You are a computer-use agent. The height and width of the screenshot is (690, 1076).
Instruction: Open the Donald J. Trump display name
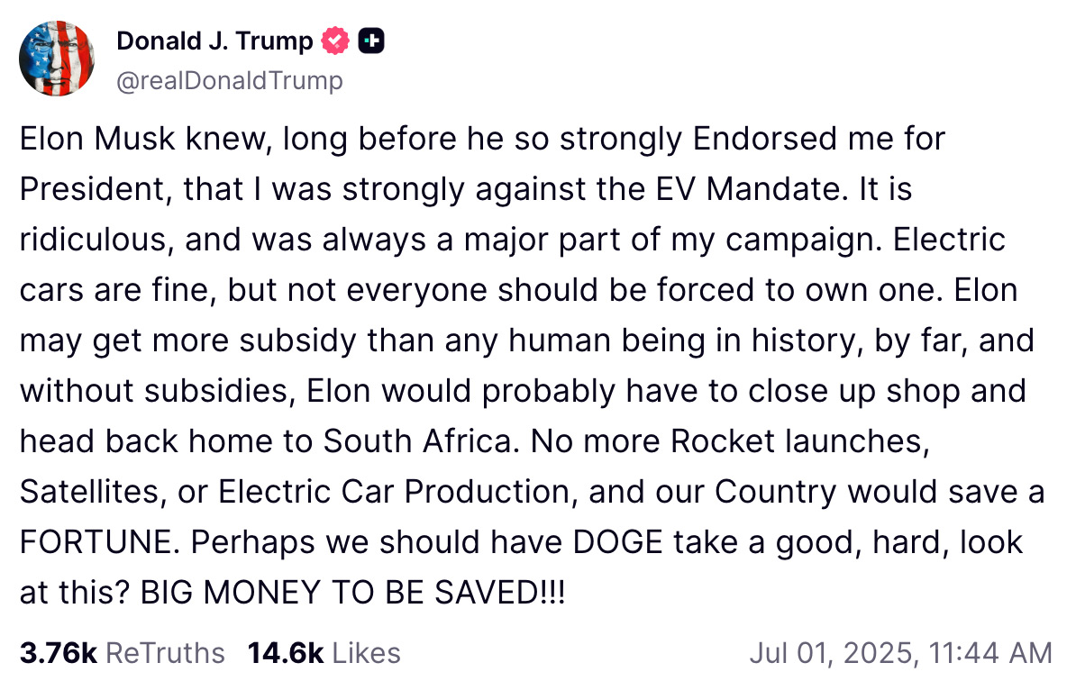click(x=214, y=41)
